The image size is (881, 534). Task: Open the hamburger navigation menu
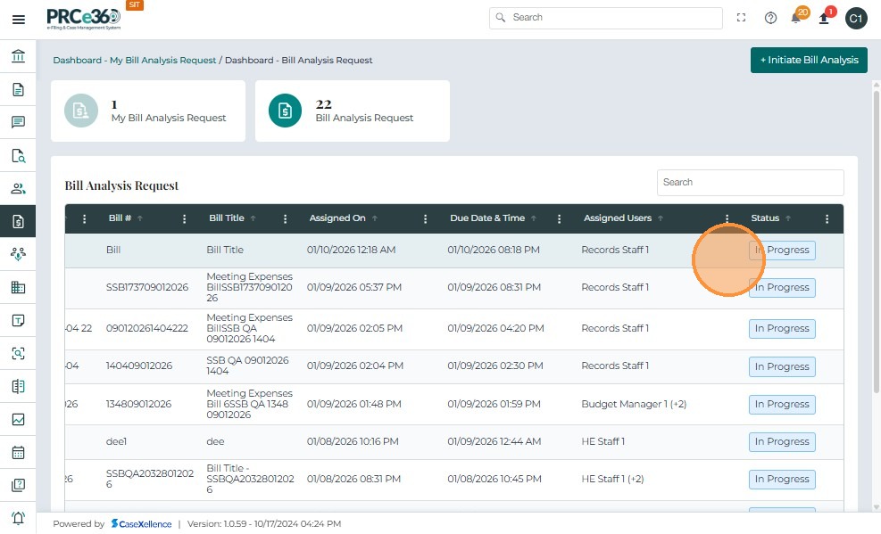(x=19, y=20)
